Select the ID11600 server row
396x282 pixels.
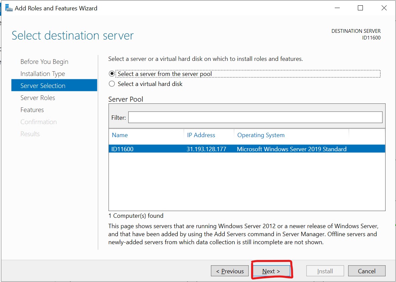coord(201,149)
